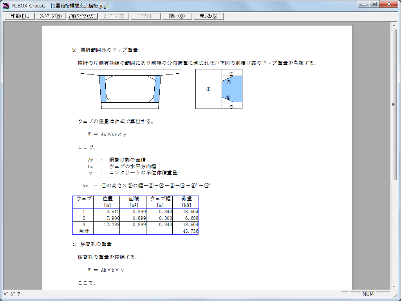This screenshot has width=401, height=301.
Task: Click the vertical scrollbar up arrow
Action: pyautogui.click(x=394, y=25)
